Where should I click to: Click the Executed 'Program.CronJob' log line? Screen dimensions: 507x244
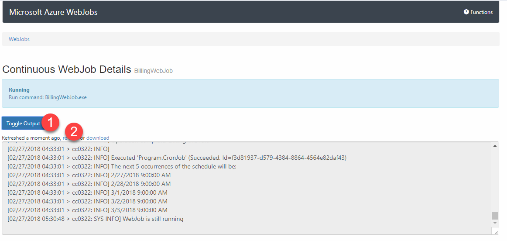(177, 158)
